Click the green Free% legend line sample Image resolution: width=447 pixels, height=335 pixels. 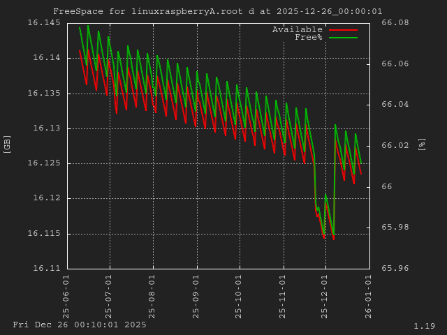342,38
